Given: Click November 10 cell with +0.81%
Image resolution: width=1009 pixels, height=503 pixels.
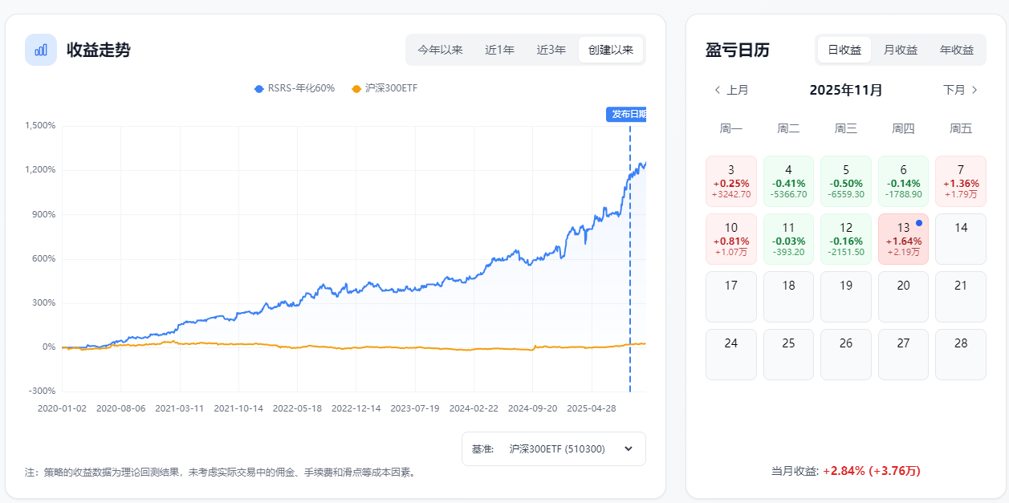Looking at the screenshot, I should [x=730, y=239].
